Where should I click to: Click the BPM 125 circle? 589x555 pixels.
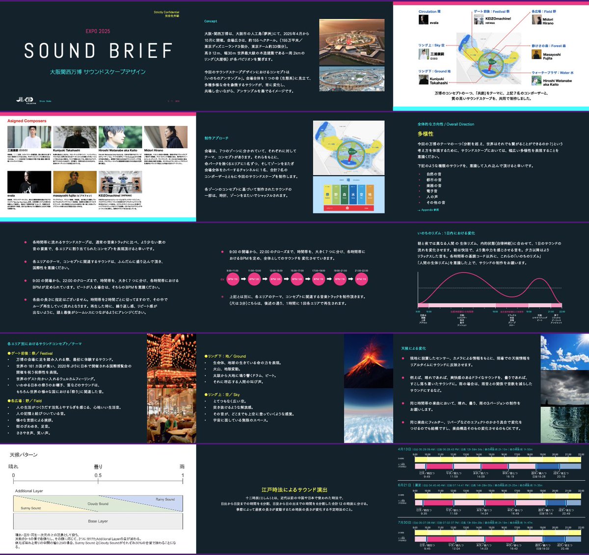[275, 279]
